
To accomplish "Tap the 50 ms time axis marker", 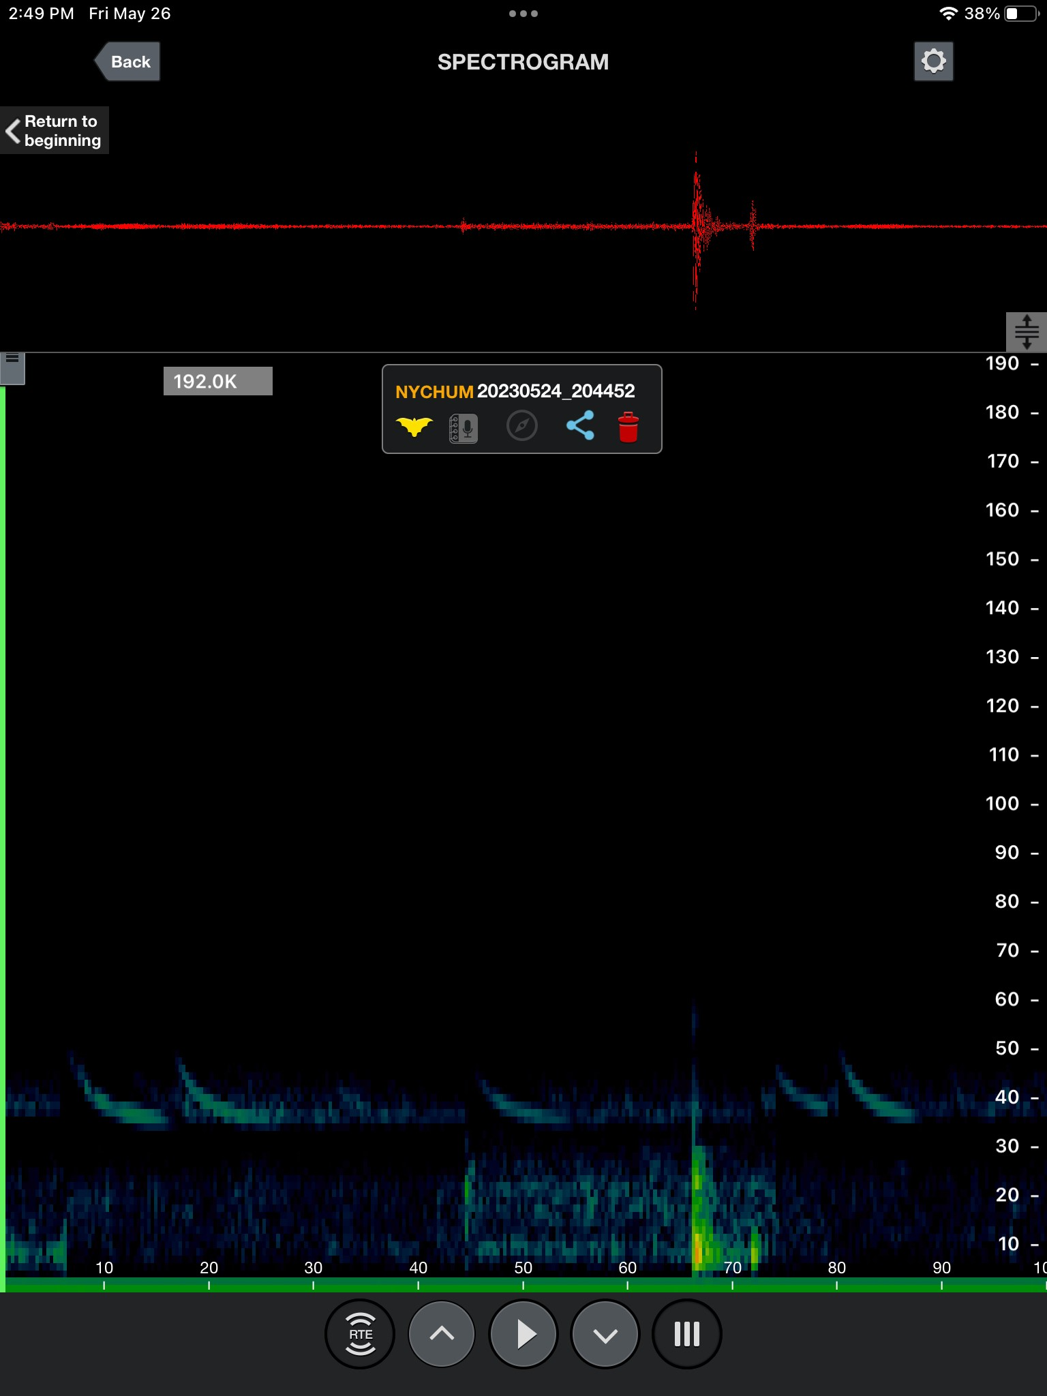I will (523, 1268).
